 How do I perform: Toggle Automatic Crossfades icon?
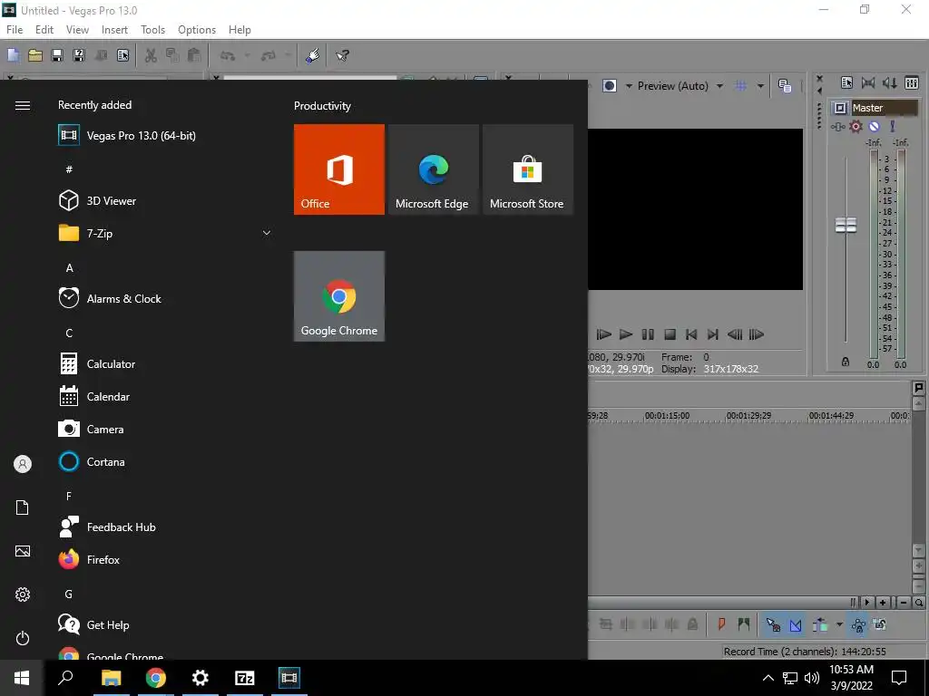click(796, 624)
